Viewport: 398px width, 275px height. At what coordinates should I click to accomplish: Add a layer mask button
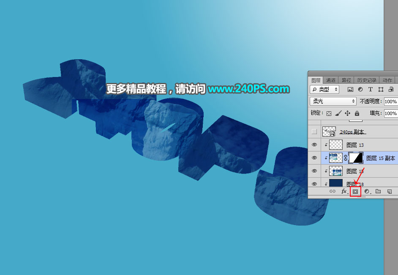[355, 192]
